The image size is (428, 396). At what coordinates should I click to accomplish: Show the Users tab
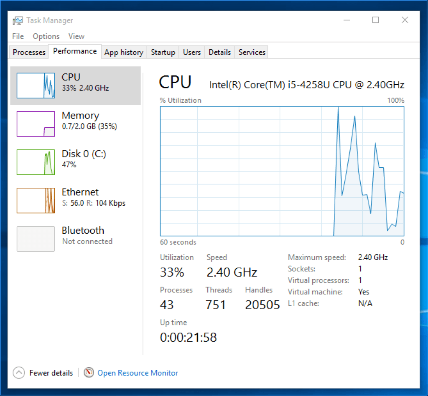coord(192,52)
